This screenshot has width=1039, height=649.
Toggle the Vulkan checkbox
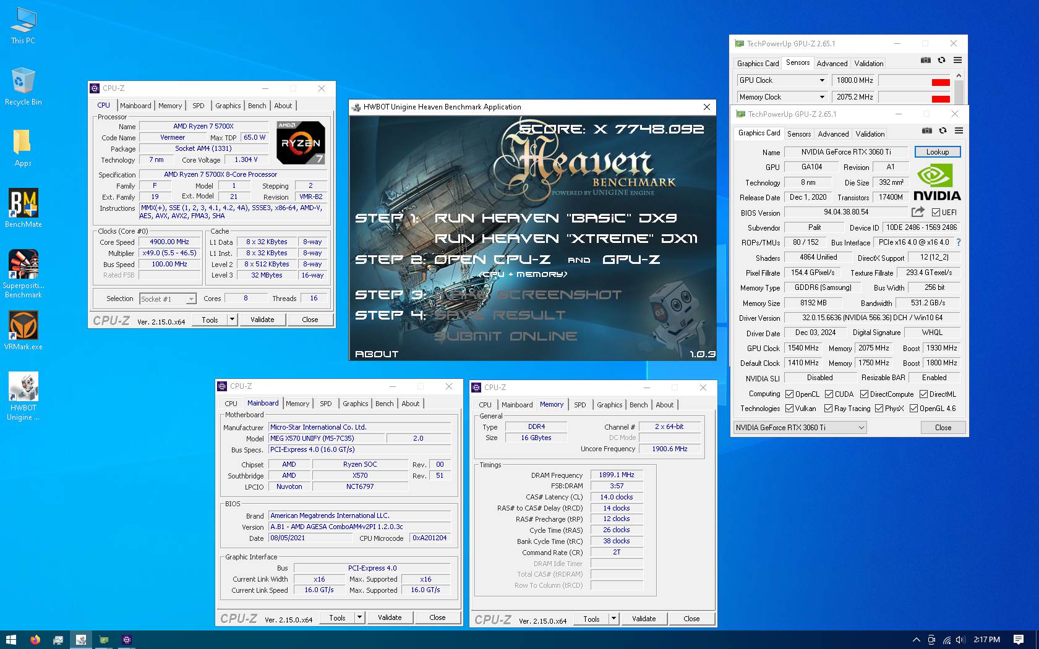(789, 408)
